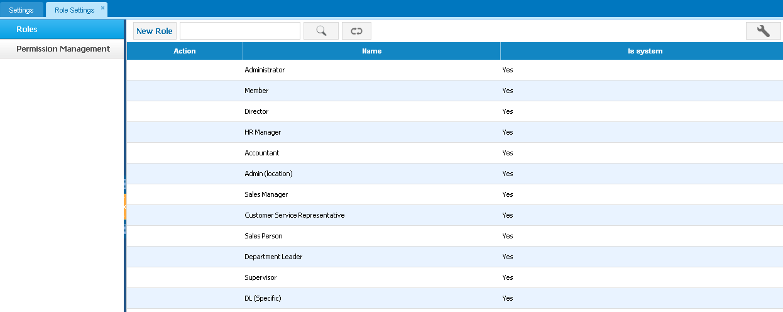Select the Administrator role row
Image resolution: width=783 pixels, height=312 pixels.
455,70
